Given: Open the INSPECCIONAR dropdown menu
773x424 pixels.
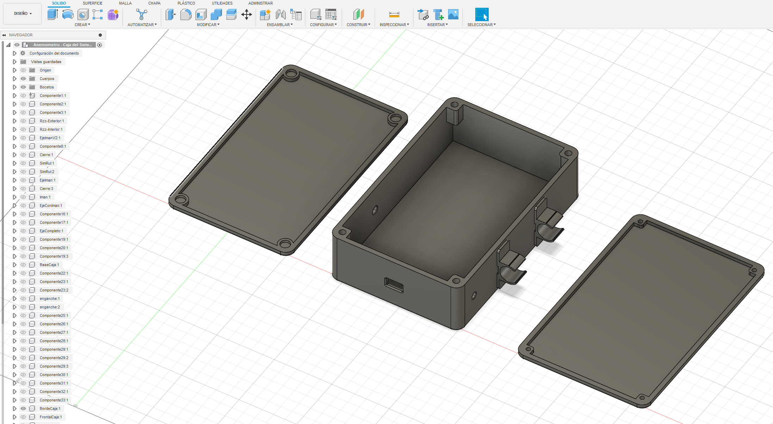Looking at the screenshot, I should [x=394, y=25].
